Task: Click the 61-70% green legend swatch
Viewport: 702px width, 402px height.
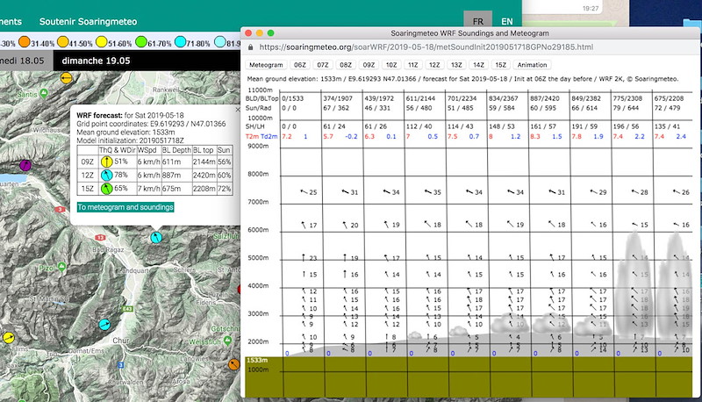Action: click(x=141, y=41)
